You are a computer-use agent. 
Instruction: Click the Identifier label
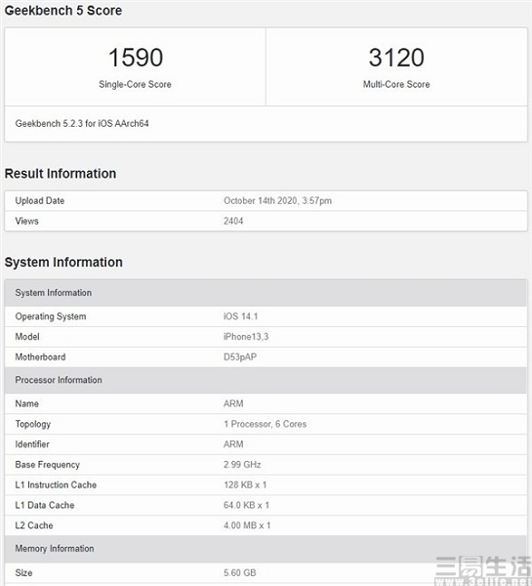pos(32,444)
